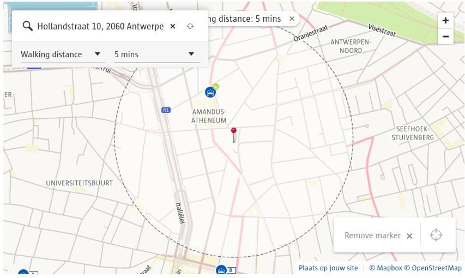Dismiss the walking distance 5 mins chip
This screenshot has height=278, width=465.
(292, 19)
